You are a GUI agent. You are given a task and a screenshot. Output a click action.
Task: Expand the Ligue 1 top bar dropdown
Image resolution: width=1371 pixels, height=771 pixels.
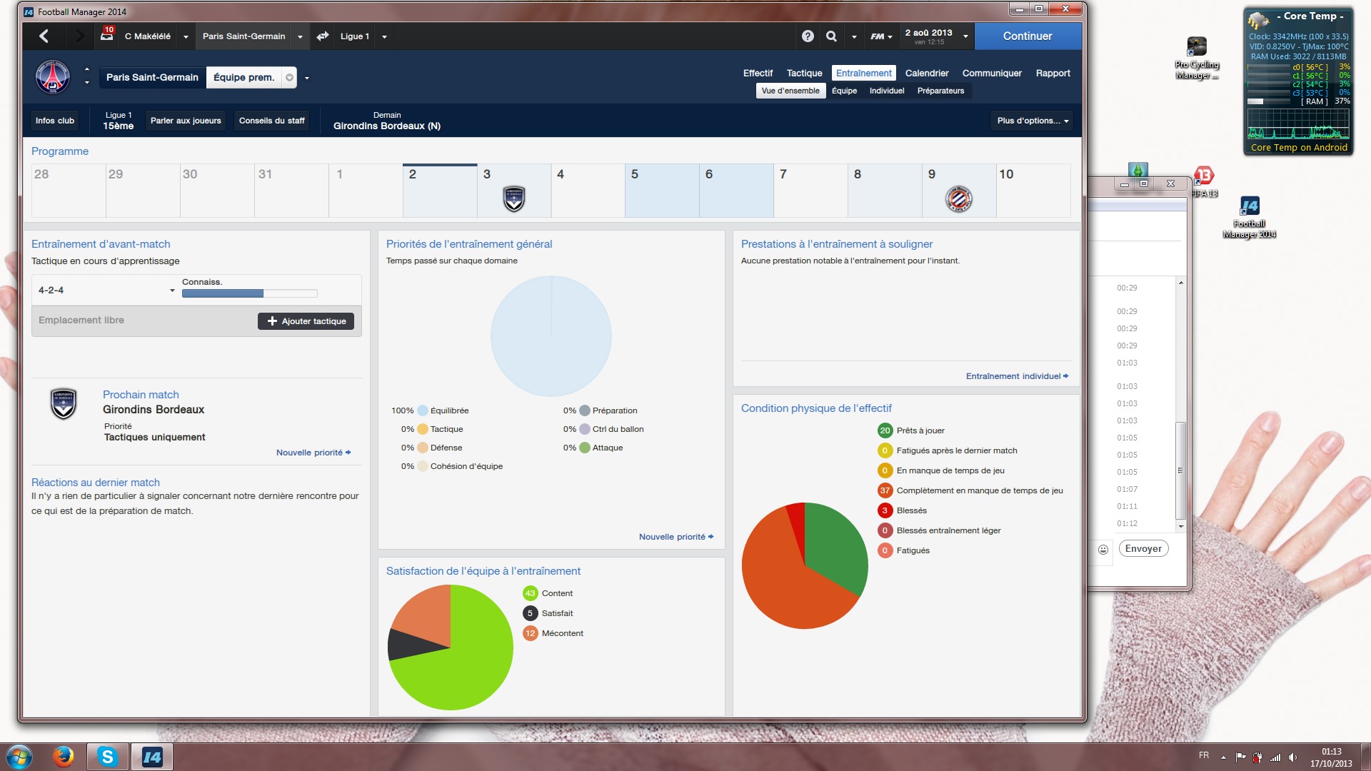[x=384, y=36]
